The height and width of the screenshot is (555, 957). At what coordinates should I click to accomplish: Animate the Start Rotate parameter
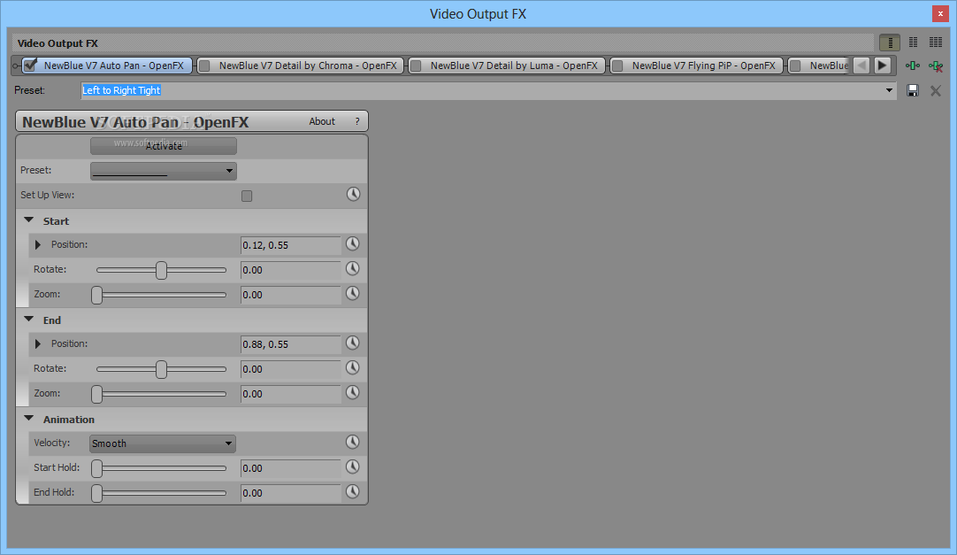coord(353,268)
